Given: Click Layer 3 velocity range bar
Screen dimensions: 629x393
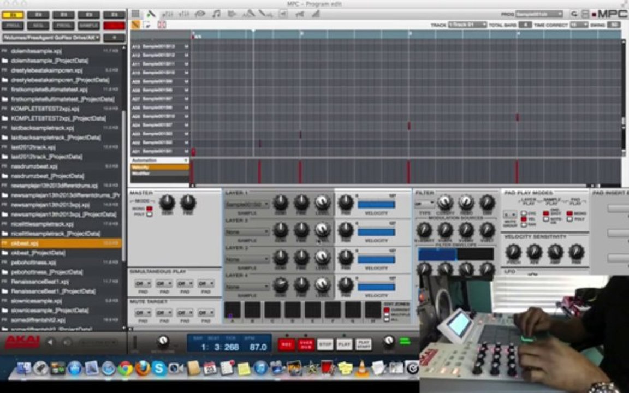Looking at the screenshot, I should (376, 259).
